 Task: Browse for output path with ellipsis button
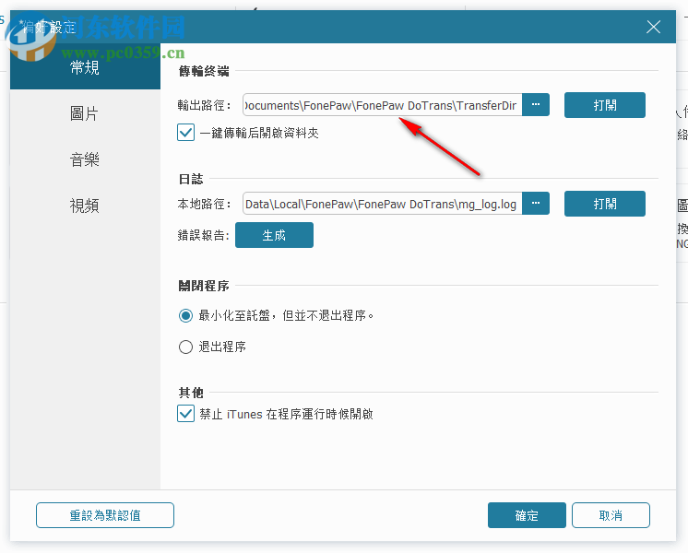pyautogui.click(x=536, y=105)
